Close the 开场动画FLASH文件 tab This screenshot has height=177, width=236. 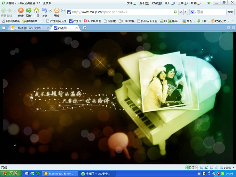pos(48,28)
